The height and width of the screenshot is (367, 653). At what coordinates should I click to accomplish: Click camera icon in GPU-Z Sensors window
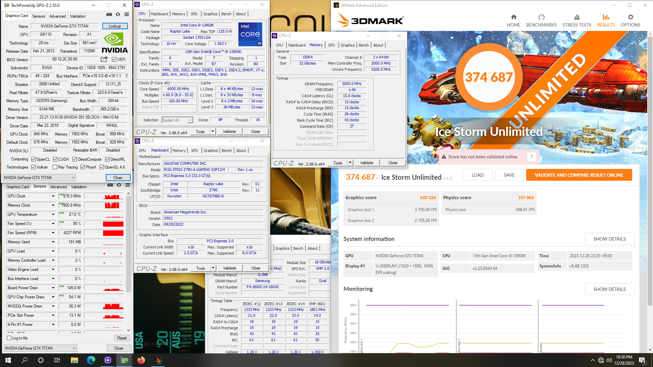point(110,185)
